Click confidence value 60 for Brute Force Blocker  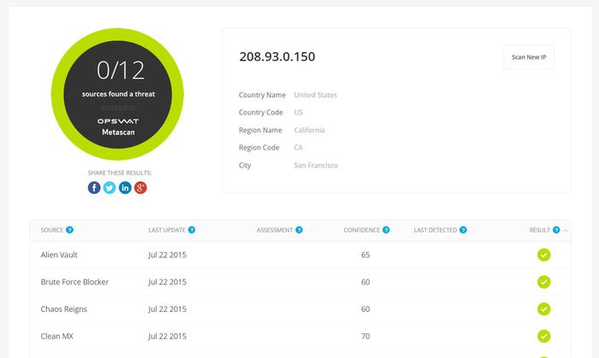[365, 282]
